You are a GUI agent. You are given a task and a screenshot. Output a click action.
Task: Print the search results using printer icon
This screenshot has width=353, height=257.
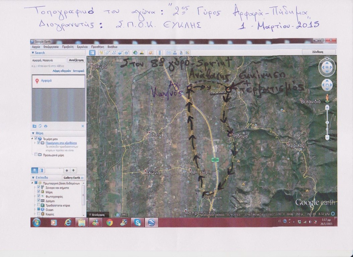(46, 126)
